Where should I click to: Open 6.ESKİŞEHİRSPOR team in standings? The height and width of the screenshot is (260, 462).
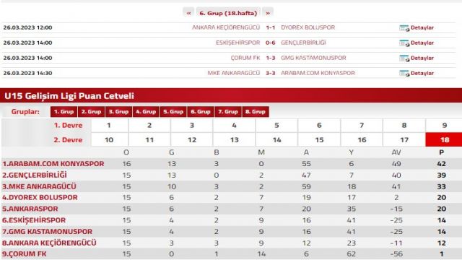[x=34, y=220]
